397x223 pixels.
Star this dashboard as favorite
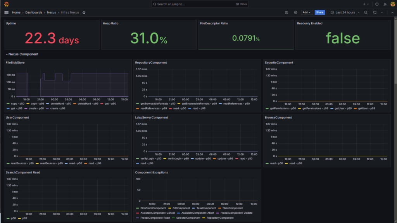84,12
